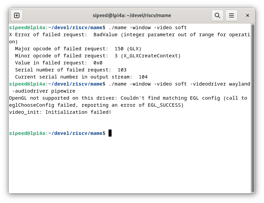Click the 'Value in failed request: 0x0' line

pos(59,63)
